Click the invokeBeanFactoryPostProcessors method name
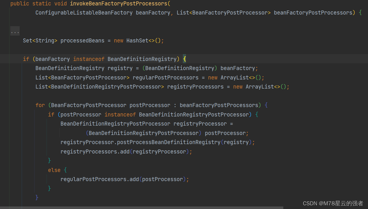Screen dimensions: 368x209 [x=119, y=4]
